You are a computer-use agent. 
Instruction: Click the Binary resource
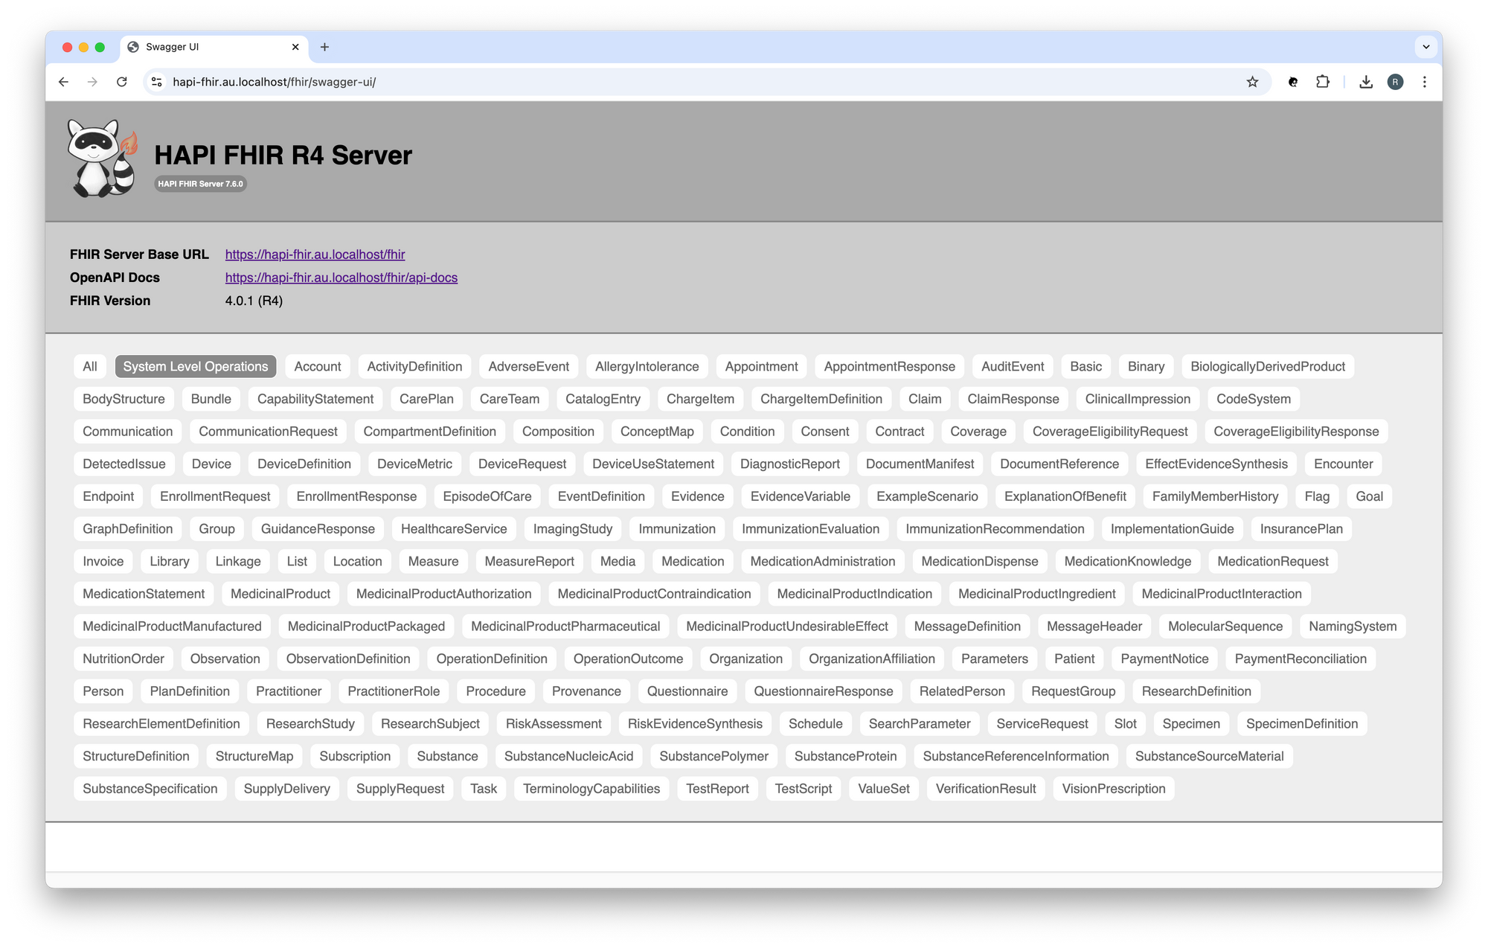tap(1146, 367)
